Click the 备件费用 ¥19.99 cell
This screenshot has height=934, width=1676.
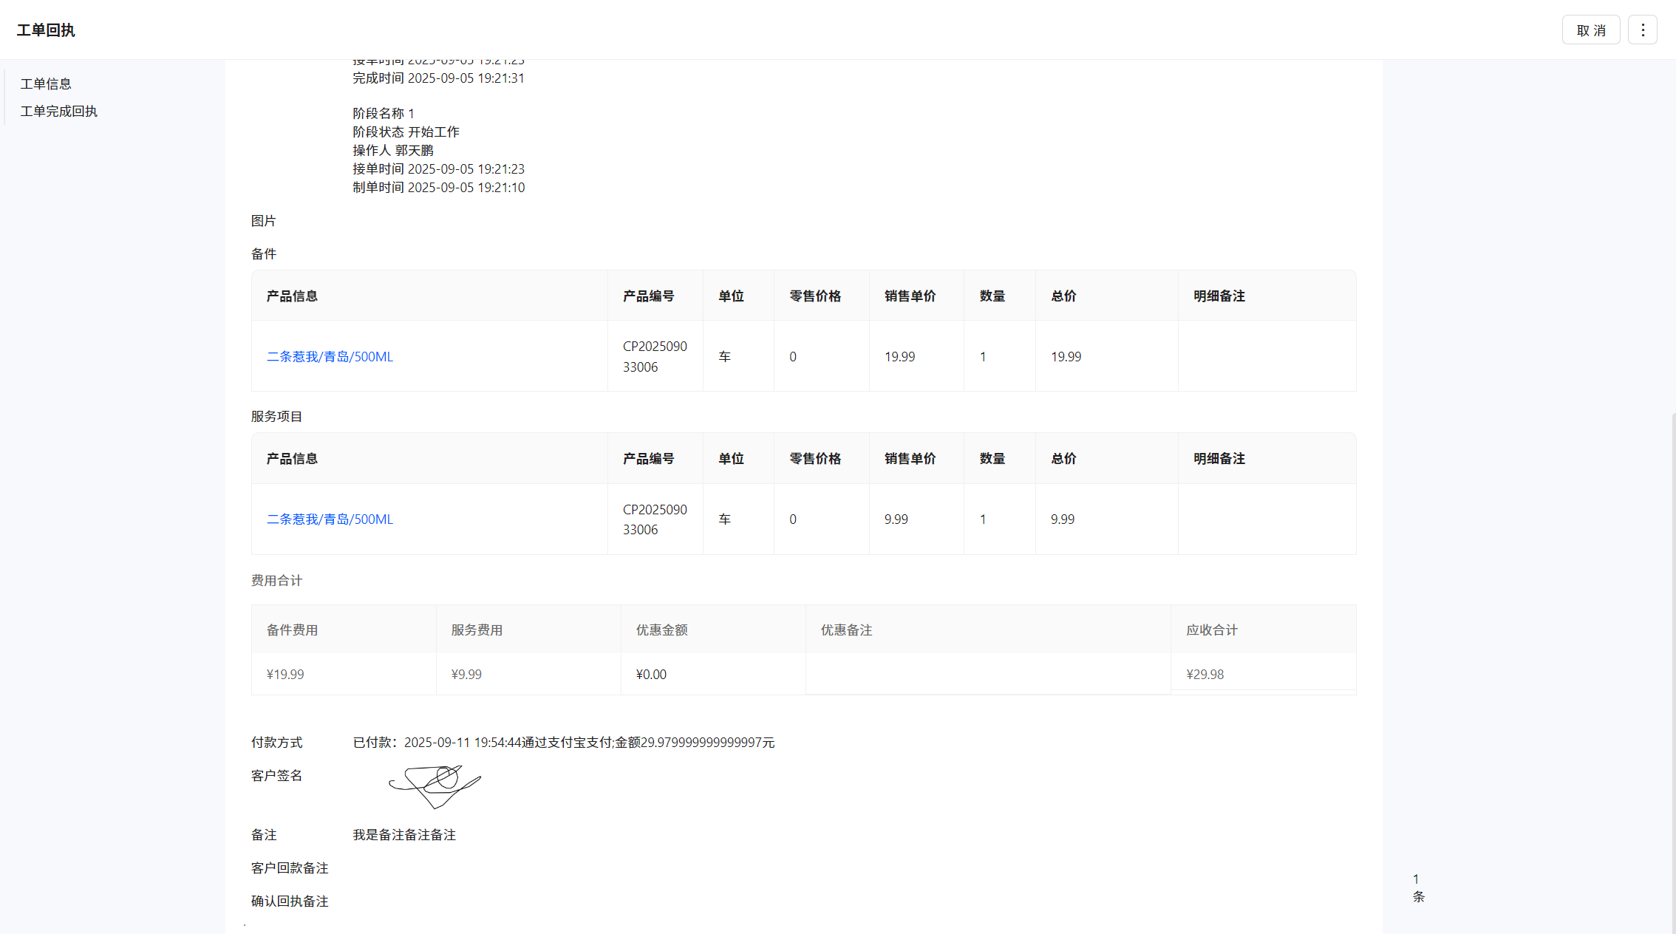click(x=285, y=675)
